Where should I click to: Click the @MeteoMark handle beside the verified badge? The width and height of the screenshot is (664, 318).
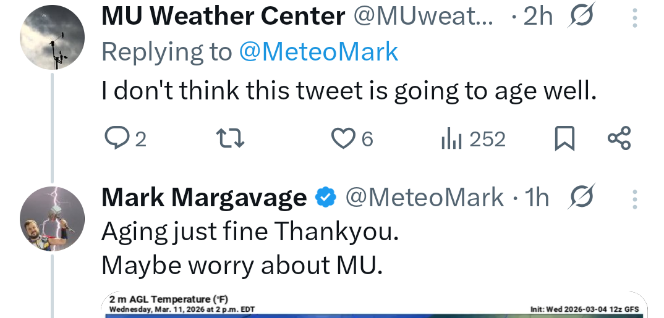coord(424,198)
